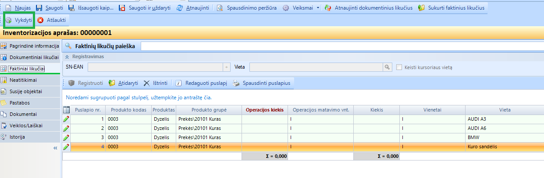The height and width of the screenshot is (178, 544).
Task: Click the Vykdyti gear icon
Action: click(8, 20)
